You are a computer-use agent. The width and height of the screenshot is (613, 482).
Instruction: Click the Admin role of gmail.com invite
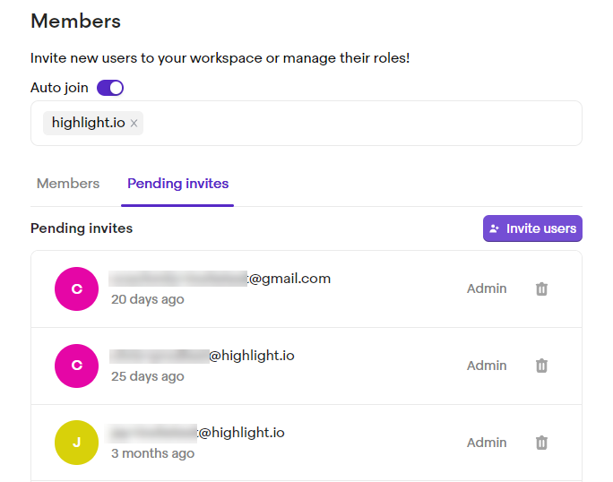(487, 288)
